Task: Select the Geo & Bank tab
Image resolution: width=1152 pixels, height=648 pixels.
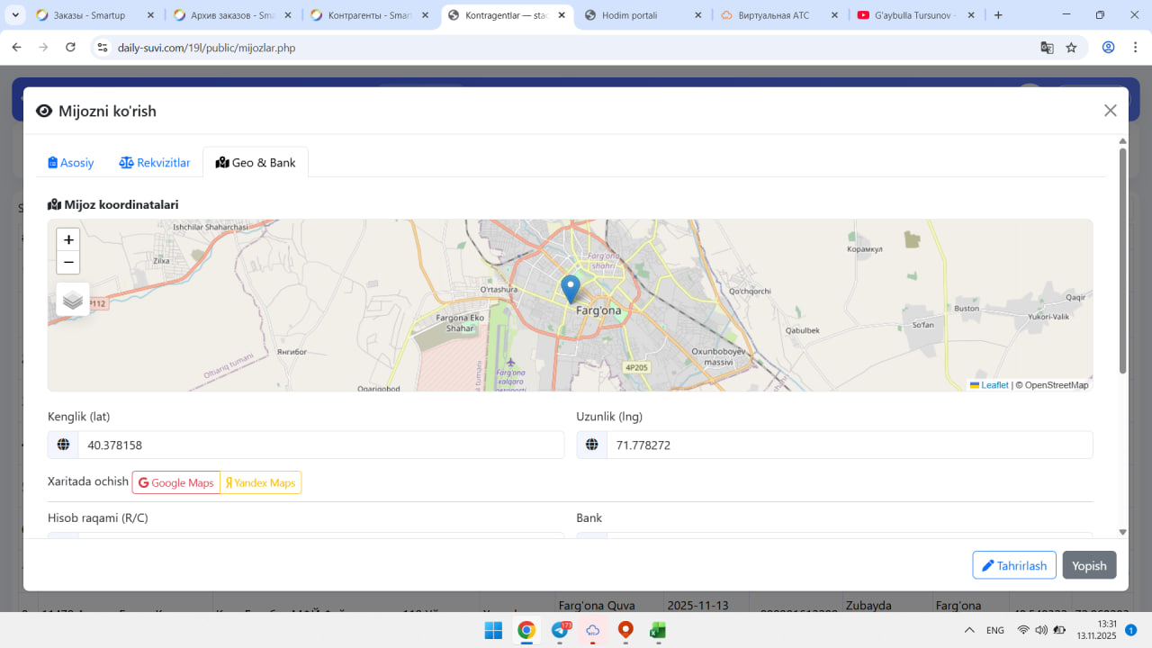Action: (256, 163)
